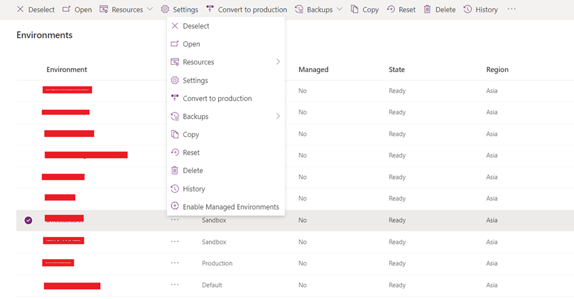
Task: Open more actions for the Production row
Action: (x=175, y=263)
